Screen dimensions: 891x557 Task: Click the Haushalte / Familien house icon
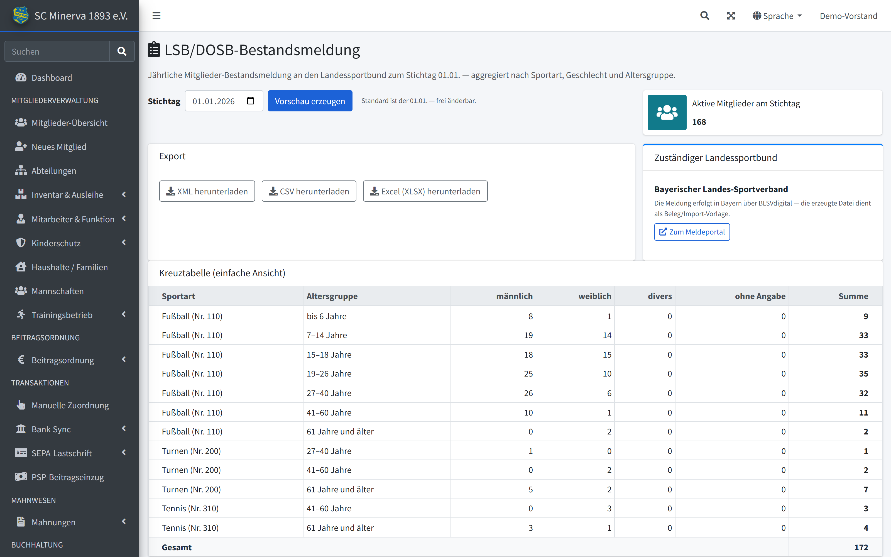pyautogui.click(x=21, y=266)
